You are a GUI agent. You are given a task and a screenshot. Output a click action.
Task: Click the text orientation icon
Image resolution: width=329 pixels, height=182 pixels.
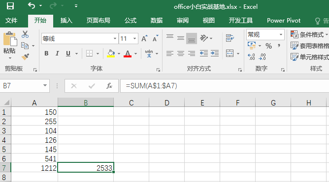[x=204, y=38]
